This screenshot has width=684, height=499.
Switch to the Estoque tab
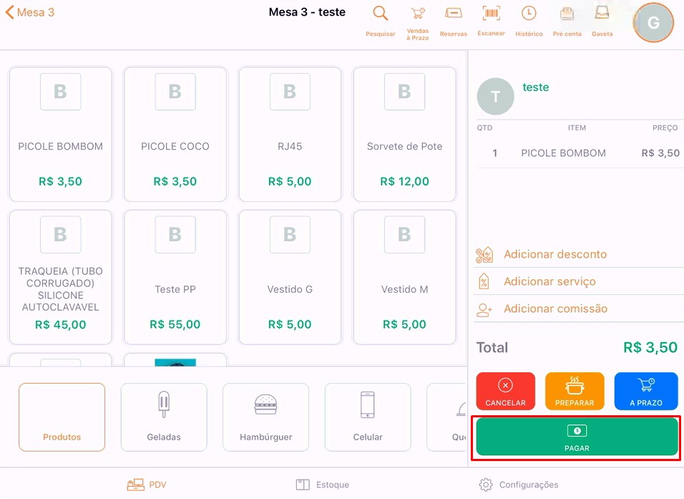point(323,485)
